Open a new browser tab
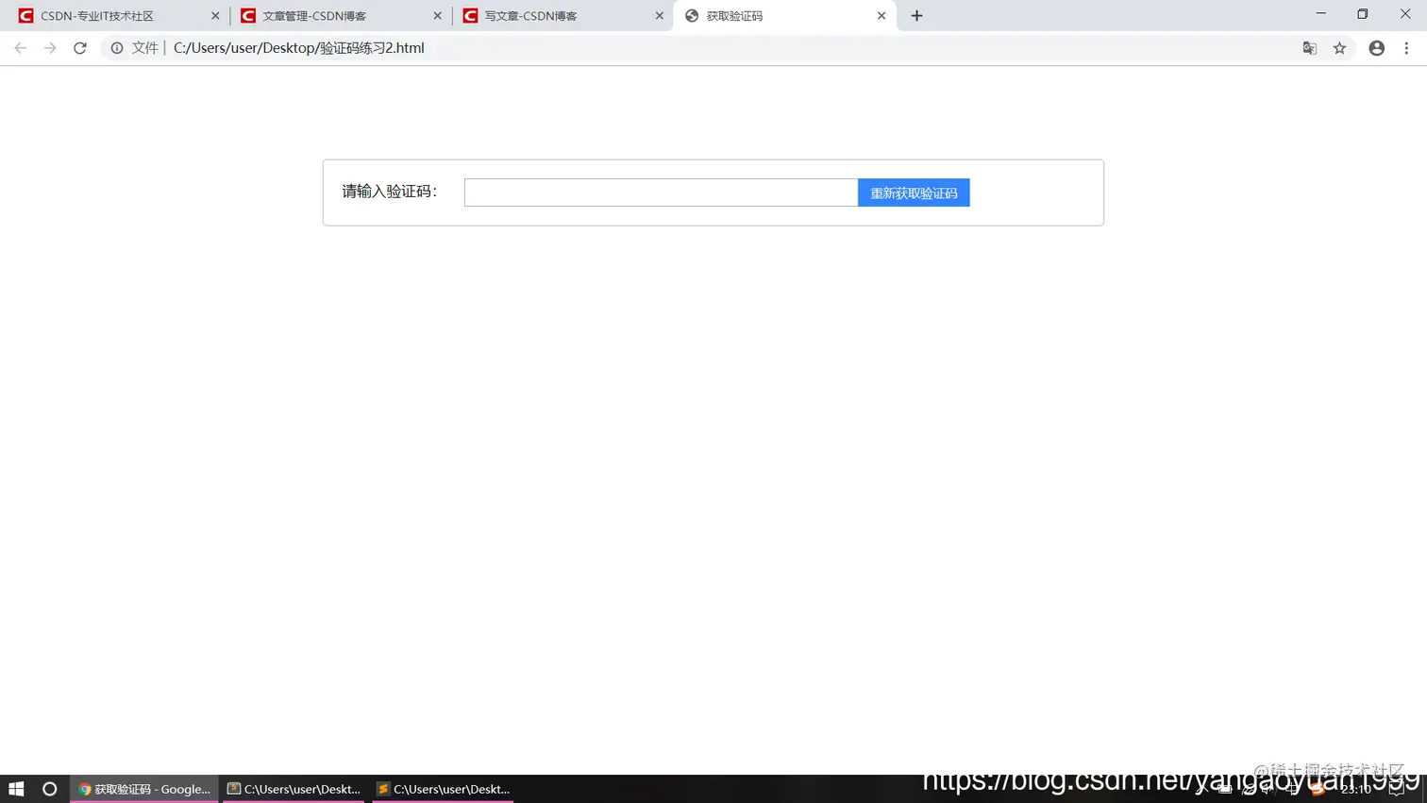This screenshot has width=1427, height=803. coord(916,15)
